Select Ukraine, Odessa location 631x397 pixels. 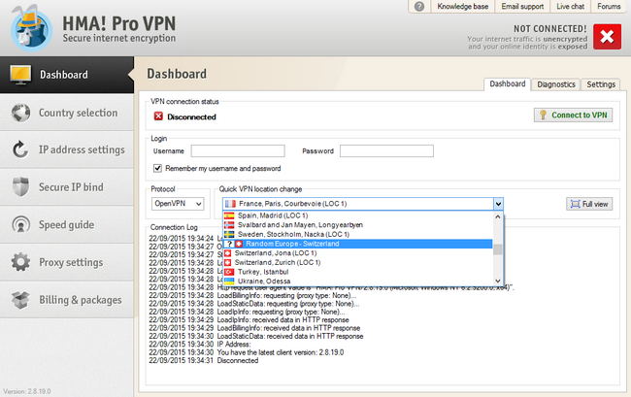[357, 281]
